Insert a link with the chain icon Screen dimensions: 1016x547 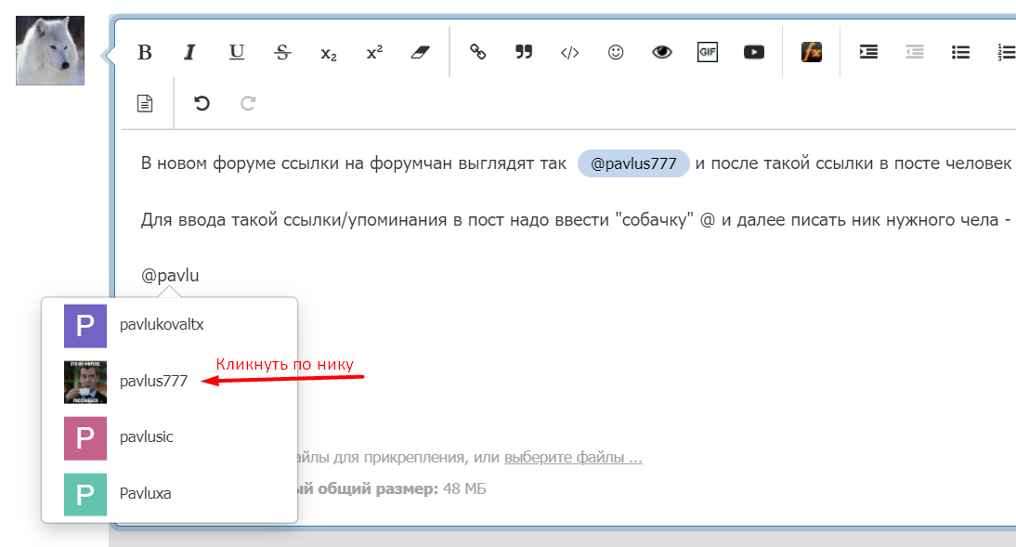pos(477,52)
